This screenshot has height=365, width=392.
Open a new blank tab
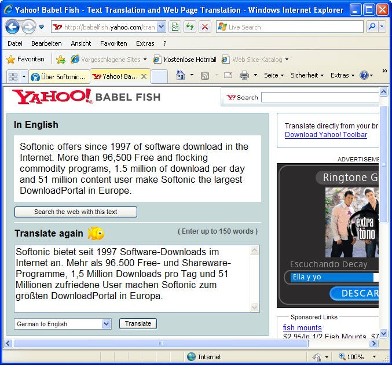[159, 76]
